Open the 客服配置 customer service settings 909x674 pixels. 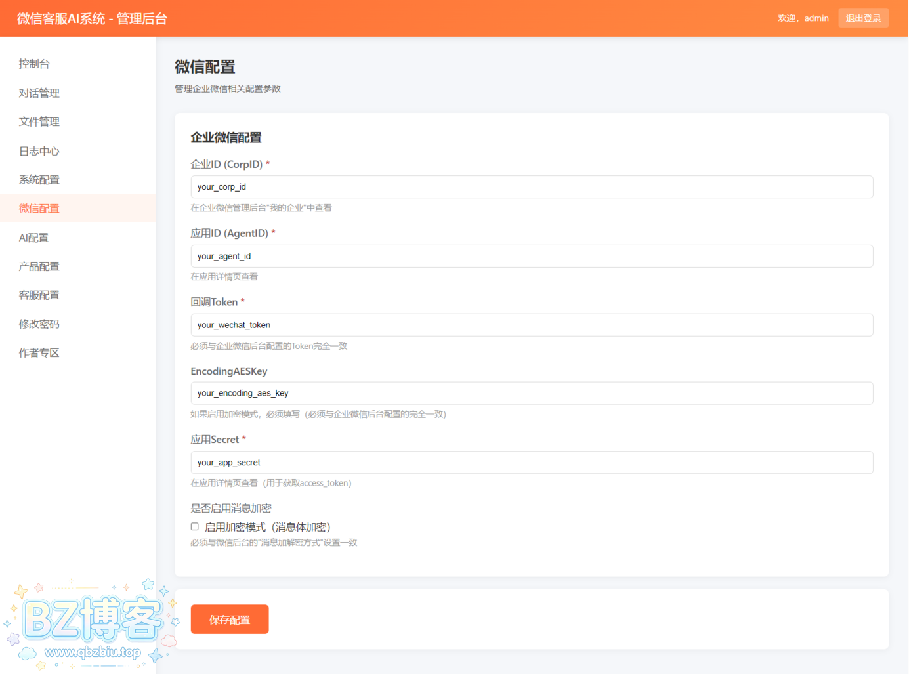coord(39,295)
